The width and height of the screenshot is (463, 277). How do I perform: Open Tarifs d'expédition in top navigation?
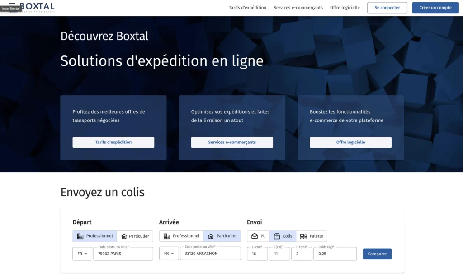click(x=247, y=8)
